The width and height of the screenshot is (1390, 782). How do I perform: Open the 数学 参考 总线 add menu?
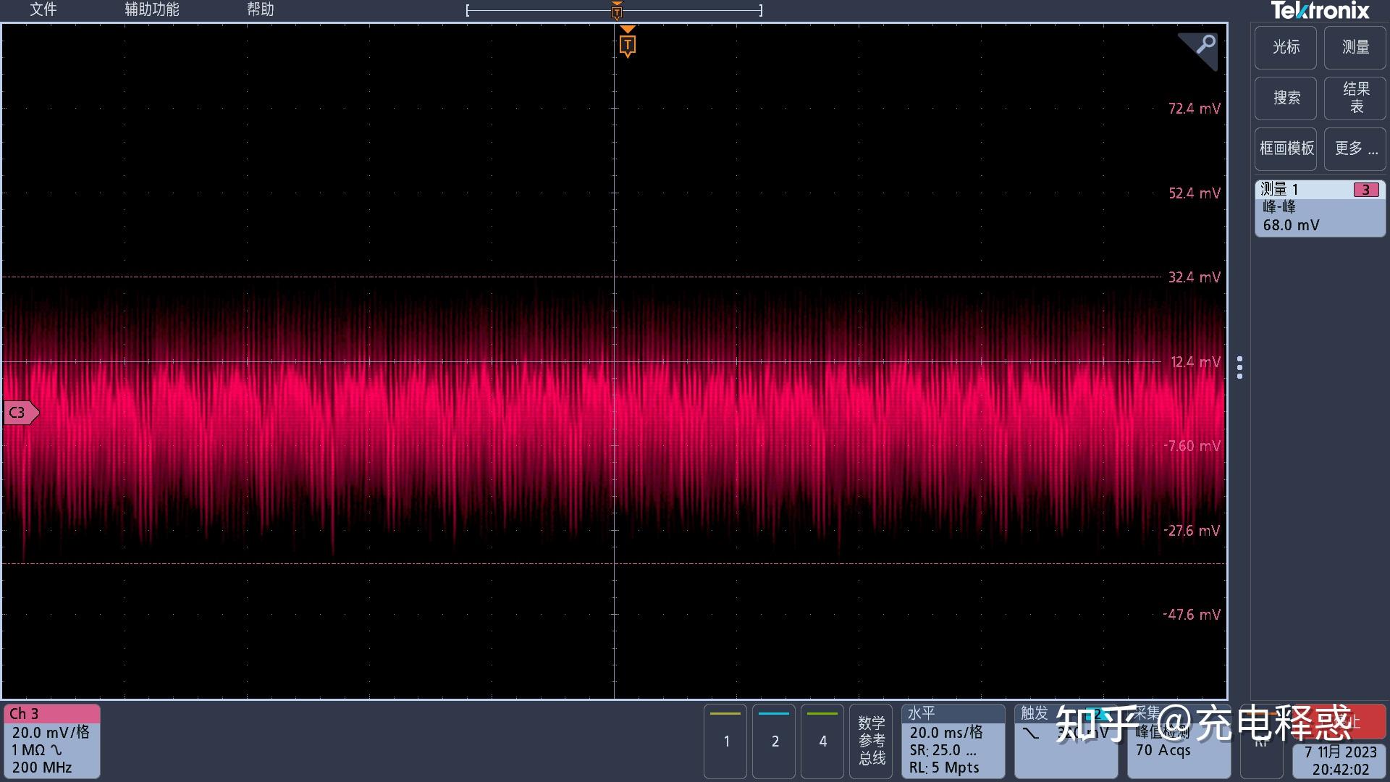coord(871,741)
